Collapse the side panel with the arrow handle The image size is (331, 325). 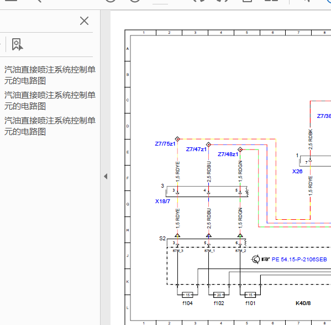(x=106, y=177)
